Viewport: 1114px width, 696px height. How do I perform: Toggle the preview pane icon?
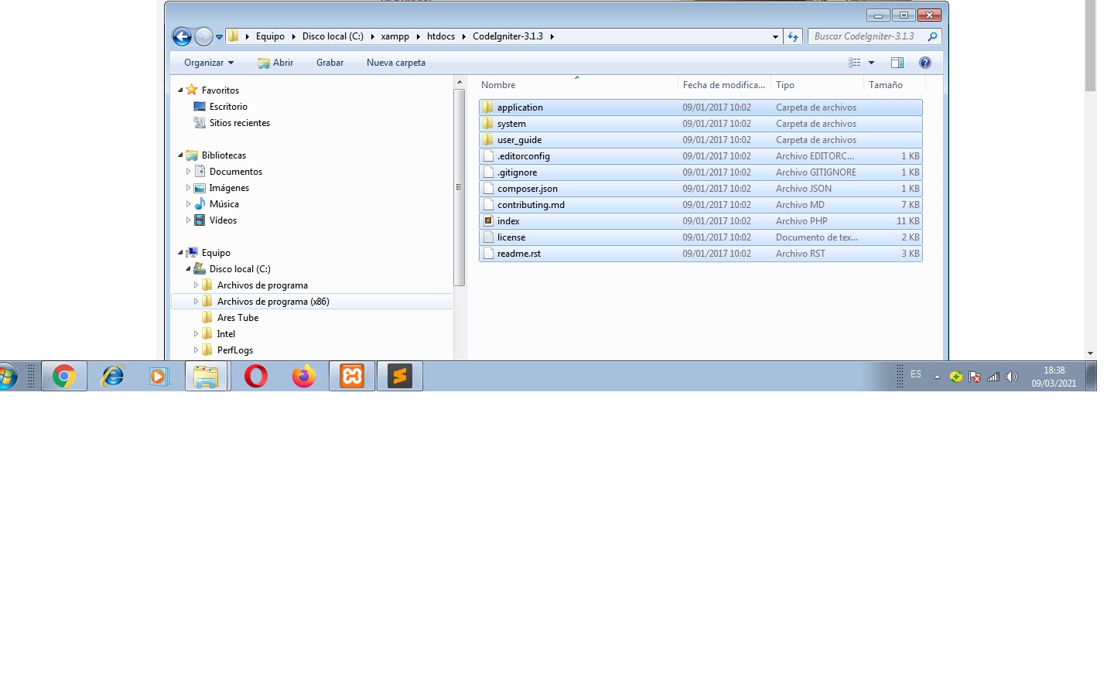pos(897,63)
